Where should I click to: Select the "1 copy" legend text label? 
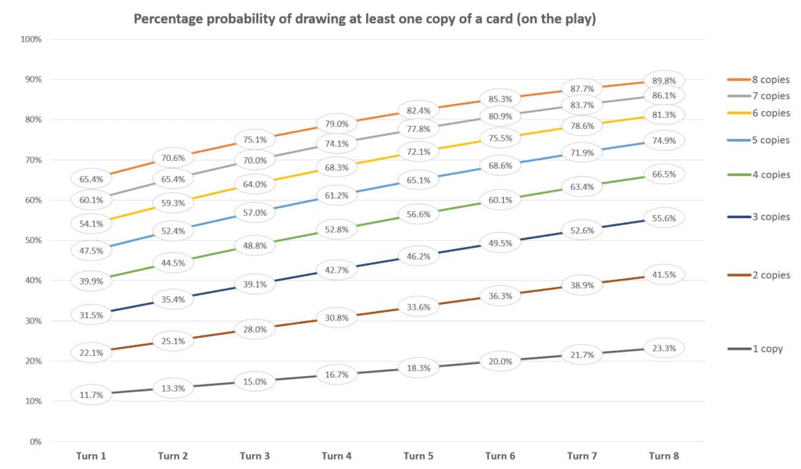pyautogui.click(x=768, y=349)
